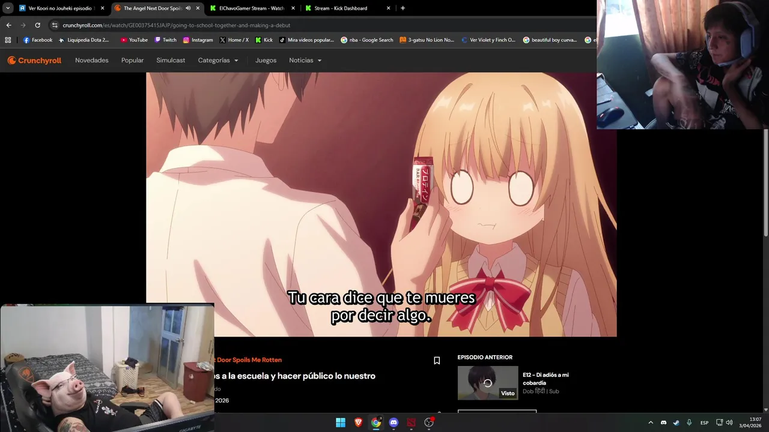
Task: Open the Facebook bookmark
Action: pyautogui.click(x=37, y=40)
